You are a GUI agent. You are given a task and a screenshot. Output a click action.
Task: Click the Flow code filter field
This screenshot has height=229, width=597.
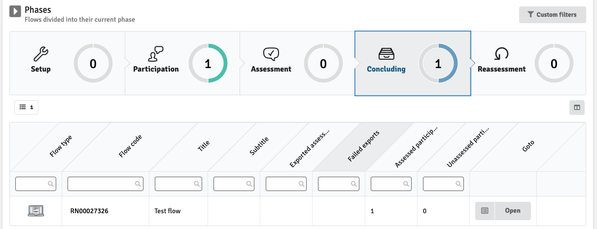point(102,184)
